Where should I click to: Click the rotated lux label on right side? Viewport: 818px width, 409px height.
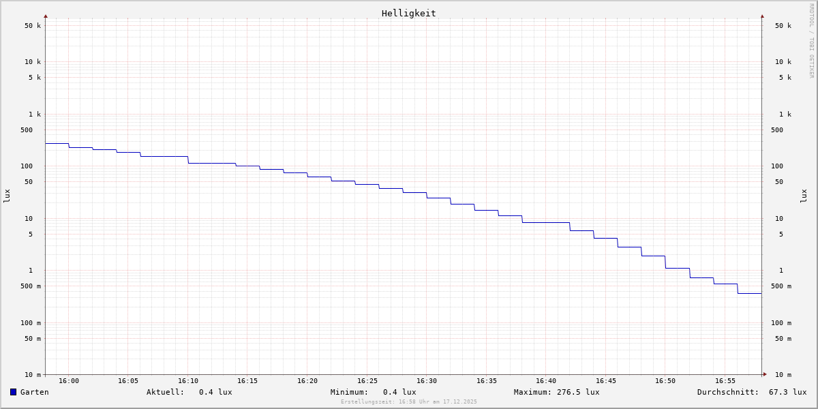pyautogui.click(x=804, y=196)
